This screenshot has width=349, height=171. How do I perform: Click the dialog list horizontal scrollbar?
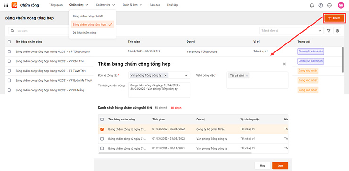[175, 153]
